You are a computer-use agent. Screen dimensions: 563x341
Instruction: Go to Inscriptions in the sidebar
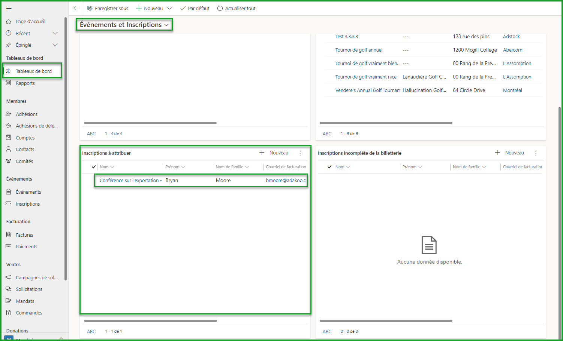point(28,204)
